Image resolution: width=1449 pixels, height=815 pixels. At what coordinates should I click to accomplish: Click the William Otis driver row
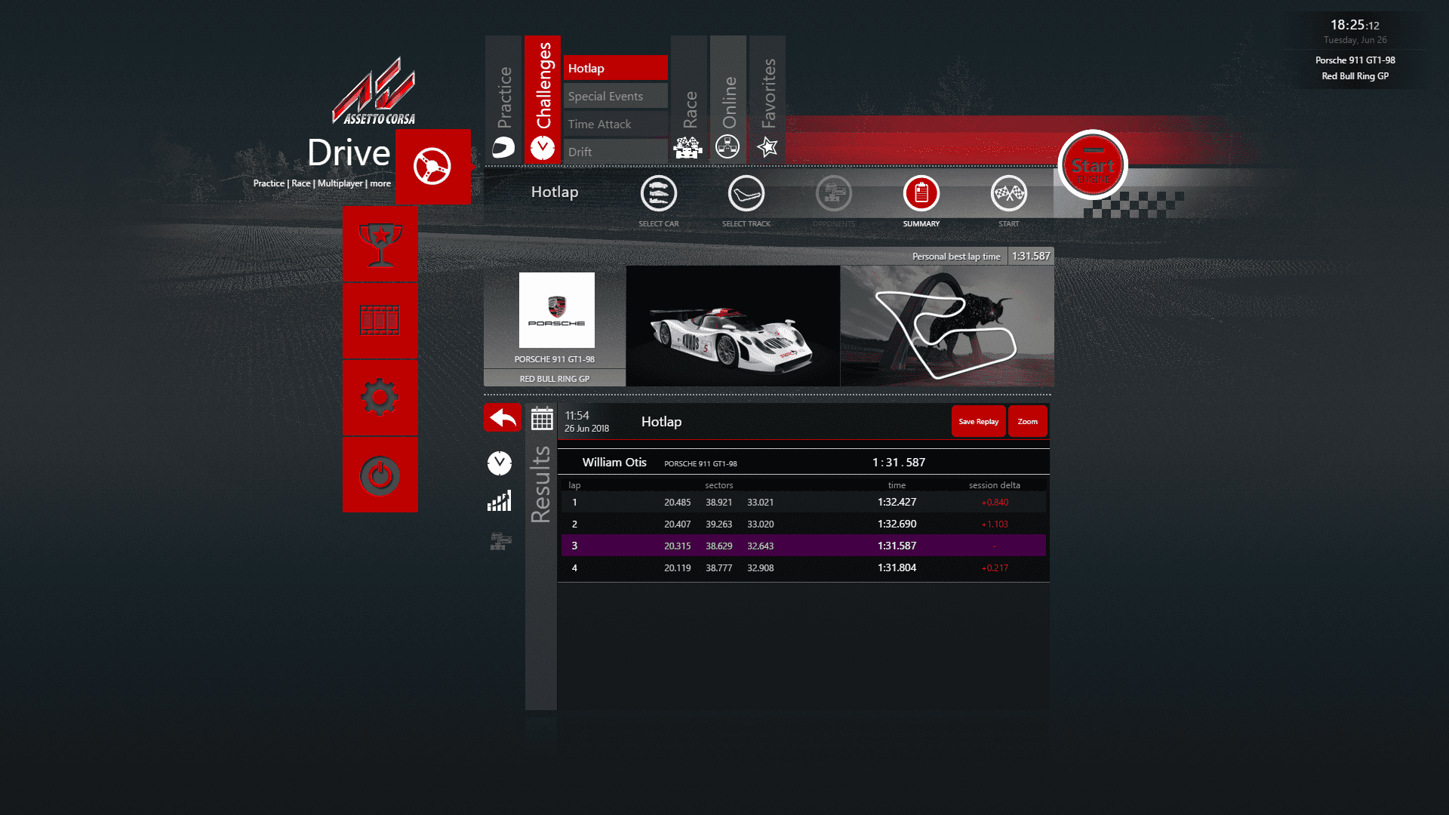(803, 462)
